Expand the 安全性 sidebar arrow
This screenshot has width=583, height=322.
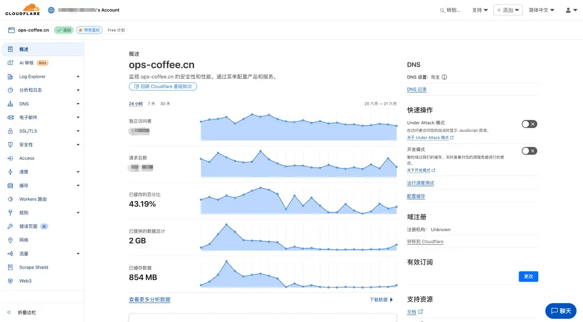(x=78, y=144)
